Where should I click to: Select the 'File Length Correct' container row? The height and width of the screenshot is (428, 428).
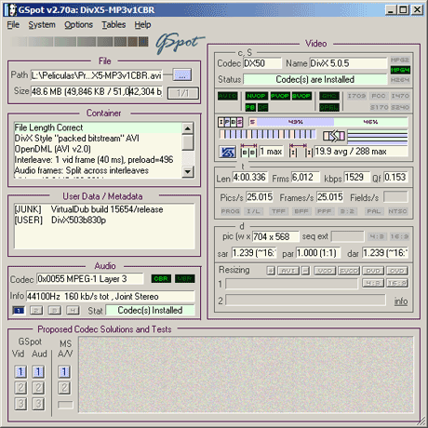coord(98,127)
